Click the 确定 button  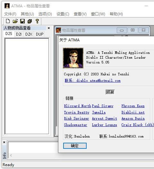75,146
